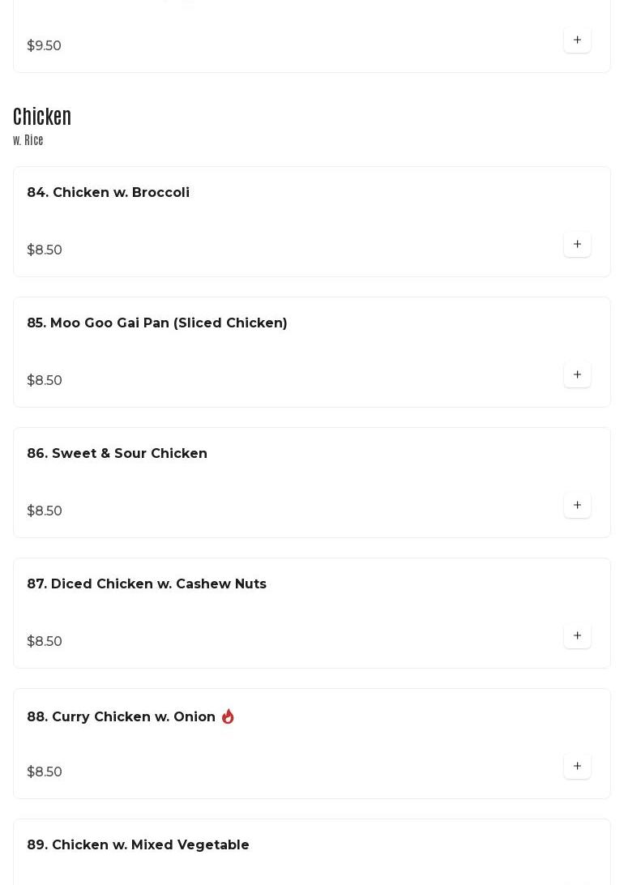The width and height of the screenshot is (624, 885).
Task: View 87. Diced Chicken w. Cashew Nuts
Action: (147, 584)
